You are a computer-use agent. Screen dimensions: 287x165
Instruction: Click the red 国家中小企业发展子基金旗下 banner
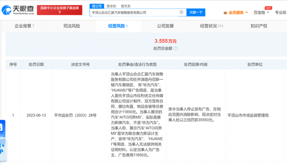(x=60, y=10)
